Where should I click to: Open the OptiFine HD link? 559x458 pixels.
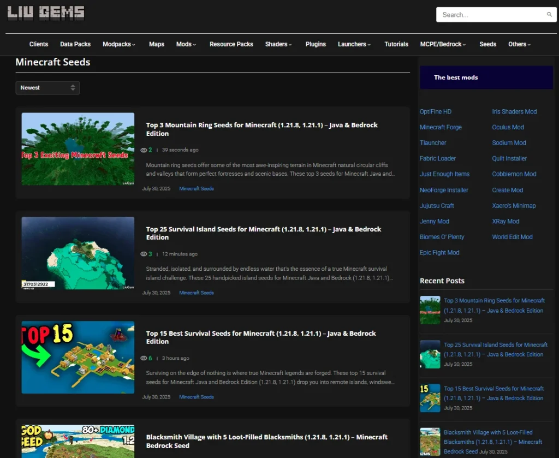tap(435, 111)
